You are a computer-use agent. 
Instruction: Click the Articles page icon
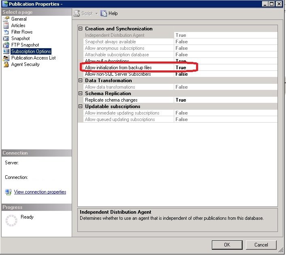6,25
